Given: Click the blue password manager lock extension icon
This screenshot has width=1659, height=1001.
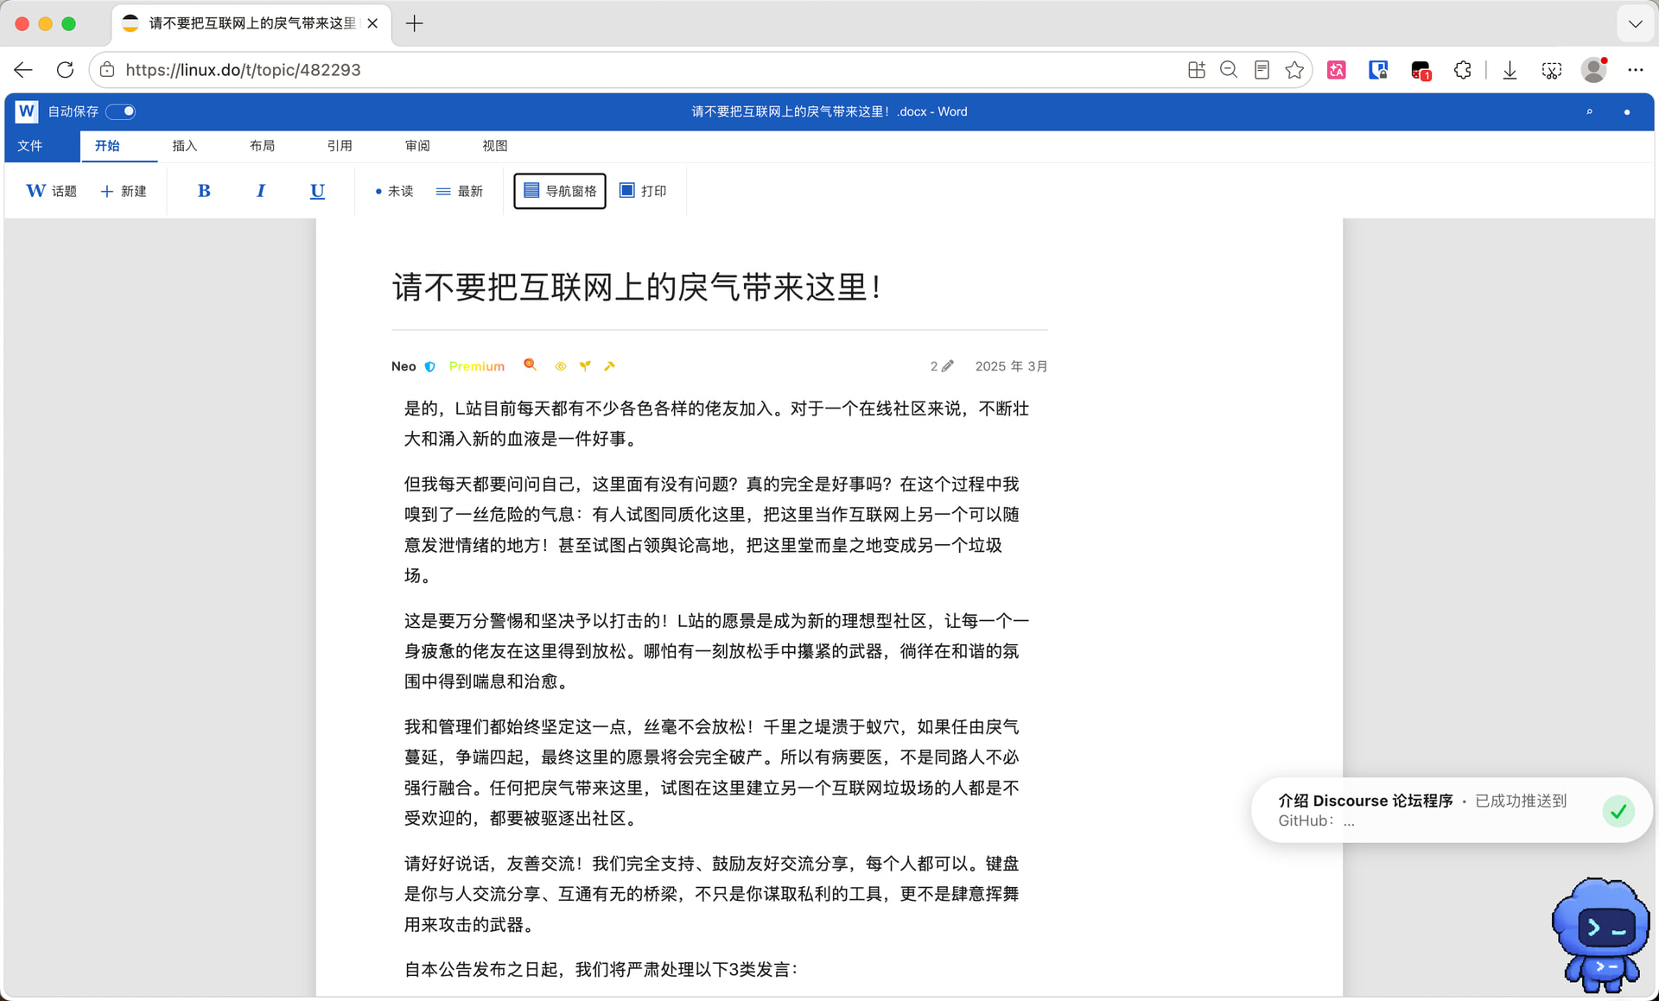Looking at the screenshot, I should pos(1378,70).
